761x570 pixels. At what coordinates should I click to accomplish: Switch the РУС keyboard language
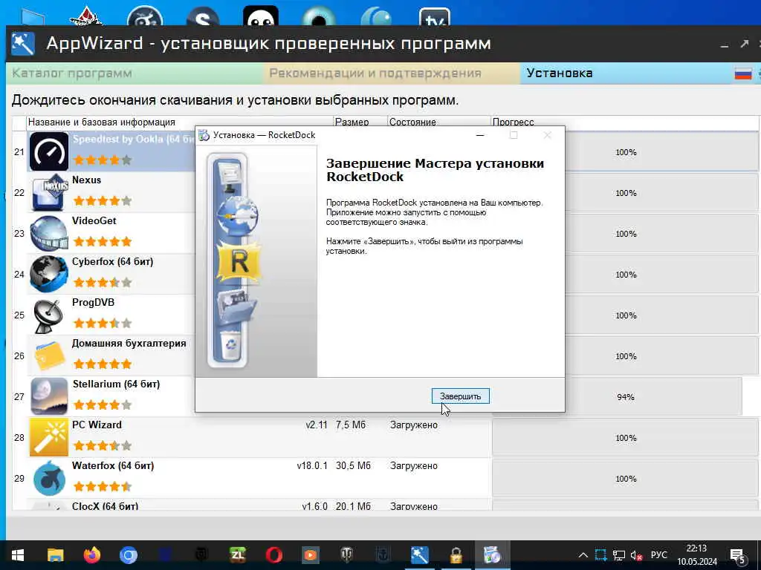(658, 555)
